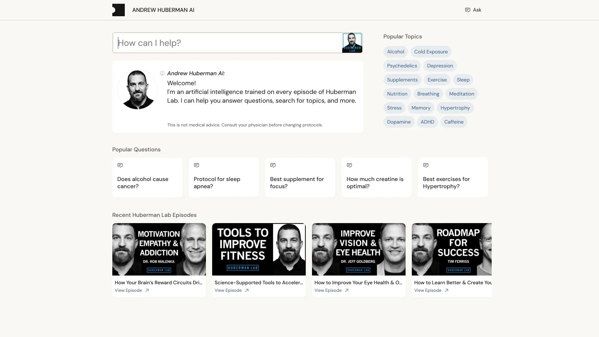
Task: Click the info icon beside Andrew Huberman AI
Action: [162, 73]
